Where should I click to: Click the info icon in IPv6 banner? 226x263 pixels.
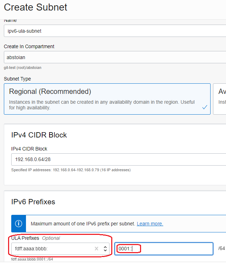[x=19, y=224]
